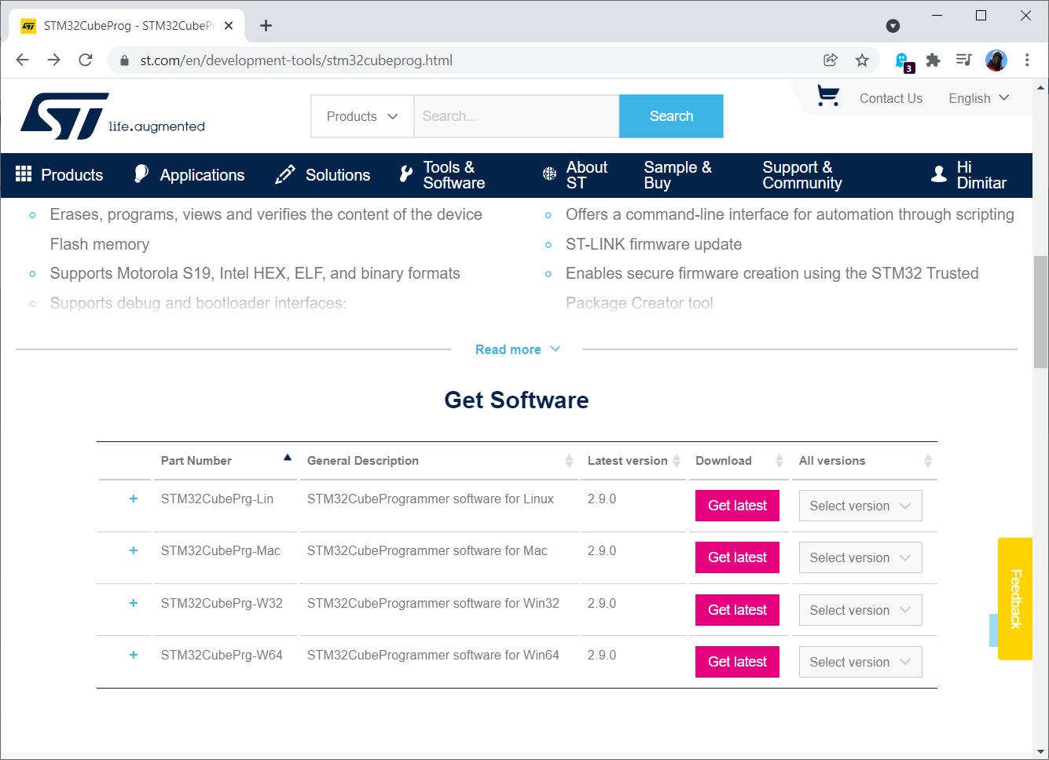The height and width of the screenshot is (760, 1049).
Task: Open Chrome three-dot menu
Action: point(1027,60)
